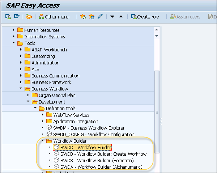Click Move Favorites Down arrow

(x=112, y=17)
